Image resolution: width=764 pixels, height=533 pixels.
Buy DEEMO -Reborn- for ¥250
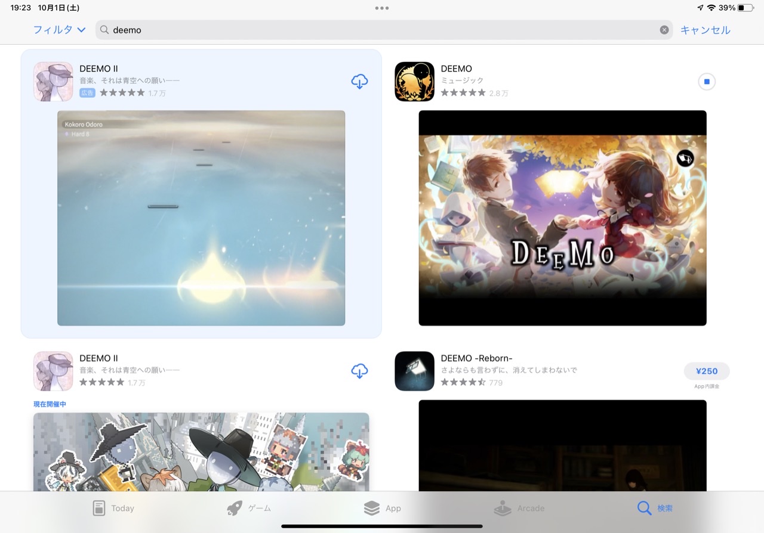pos(706,371)
